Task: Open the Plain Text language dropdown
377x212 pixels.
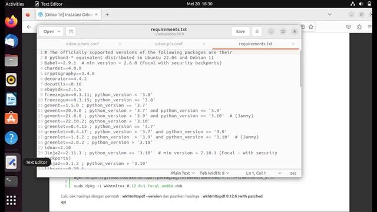Action: click(x=183, y=173)
